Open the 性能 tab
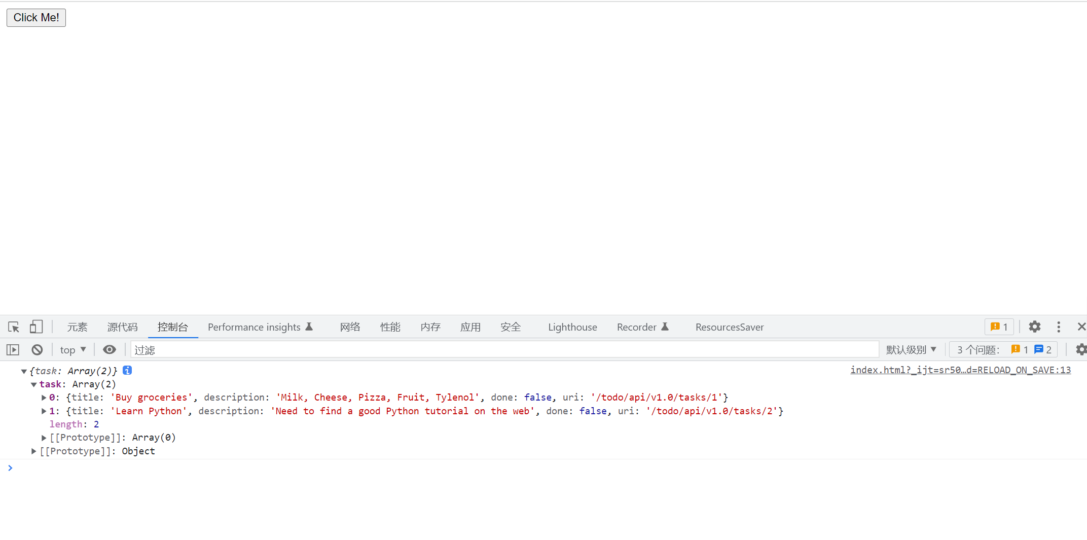The height and width of the screenshot is (540, 1087). click(390, 327)
